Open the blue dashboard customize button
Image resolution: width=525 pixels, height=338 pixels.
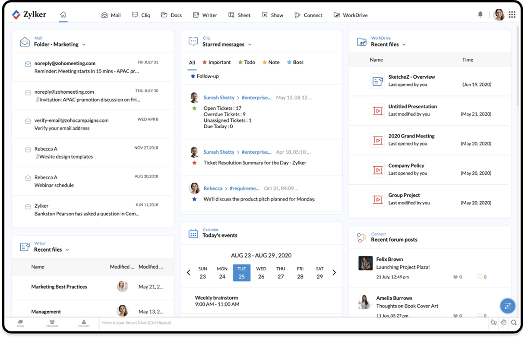(508, 306)
